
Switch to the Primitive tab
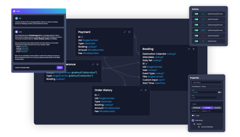(x=197, y=108)
